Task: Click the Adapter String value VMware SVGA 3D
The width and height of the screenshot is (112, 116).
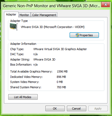Action: [x=44, y=59]
